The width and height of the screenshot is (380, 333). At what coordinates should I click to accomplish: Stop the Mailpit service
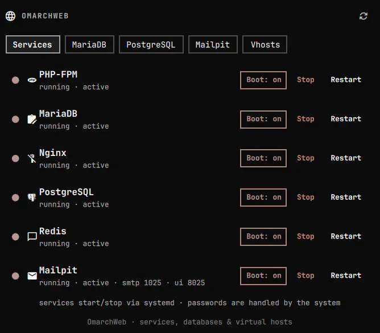coord(305,276)
